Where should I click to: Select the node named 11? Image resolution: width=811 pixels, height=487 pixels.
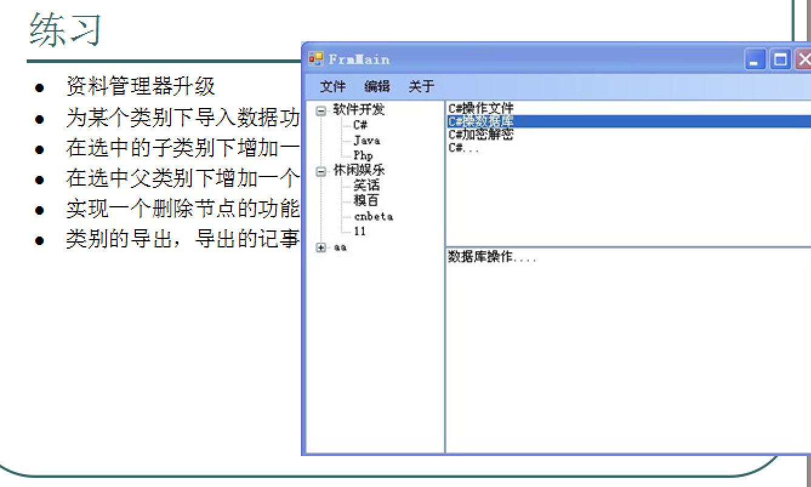point(360,232)
